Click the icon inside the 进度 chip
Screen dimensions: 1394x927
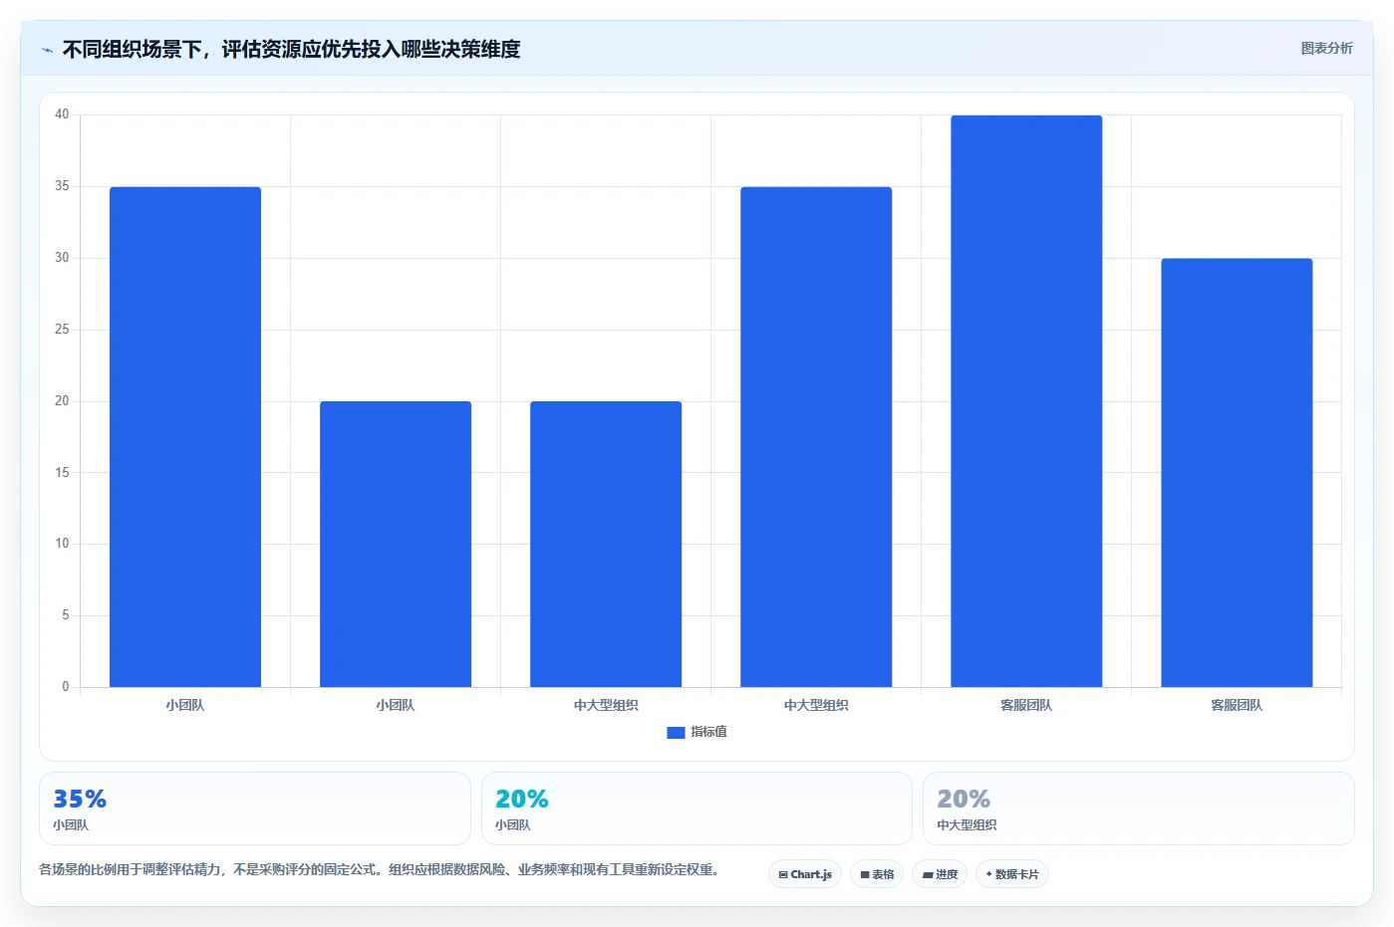(x=928, y=875)
